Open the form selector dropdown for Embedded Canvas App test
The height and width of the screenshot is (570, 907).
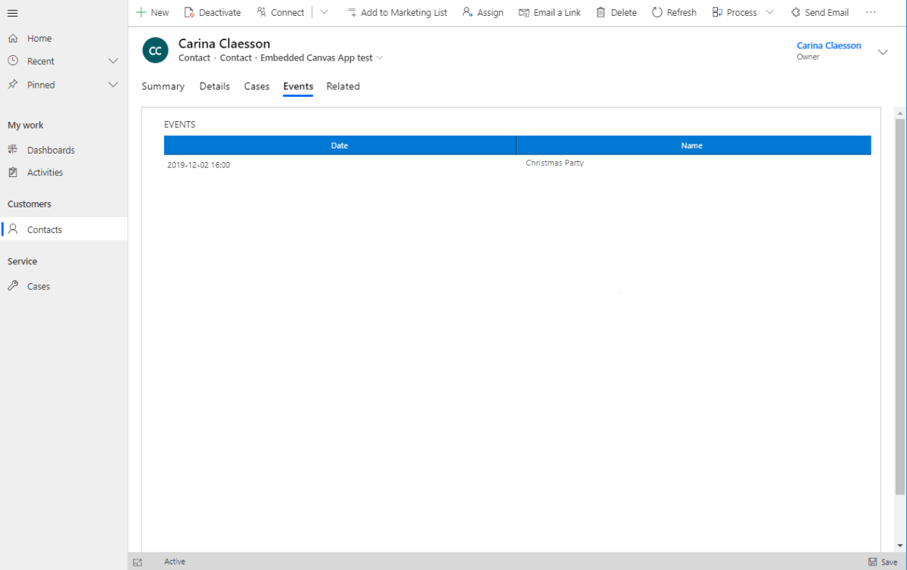380,58
